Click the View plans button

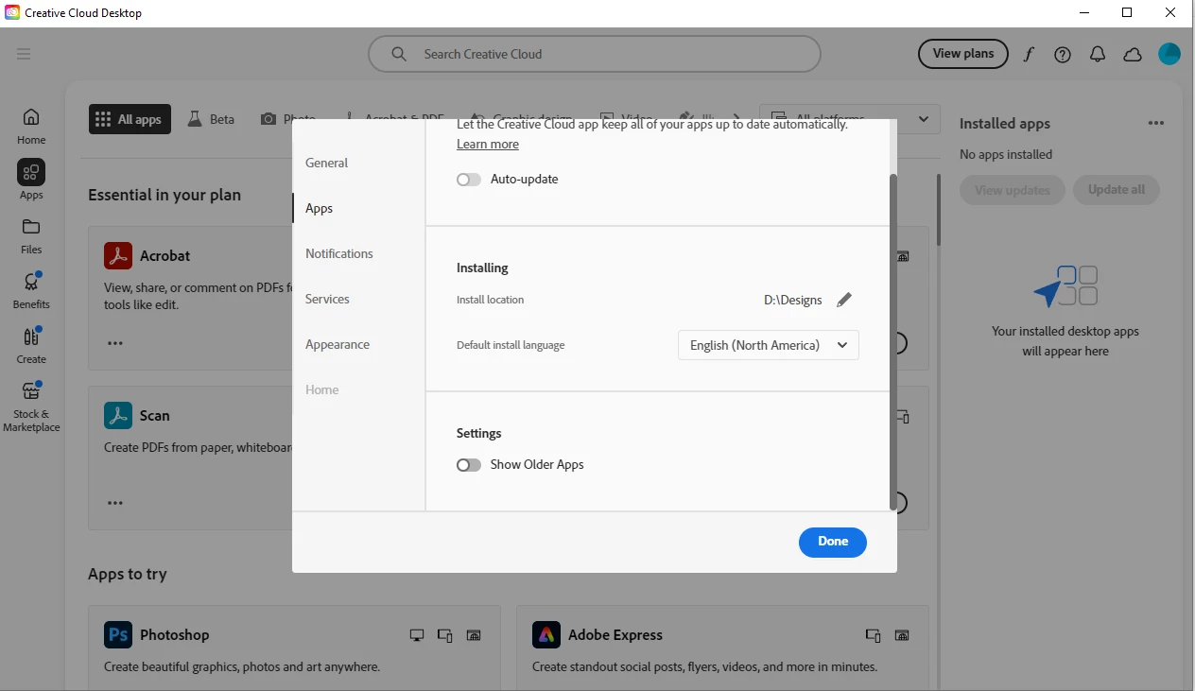(x=963, y=54)
